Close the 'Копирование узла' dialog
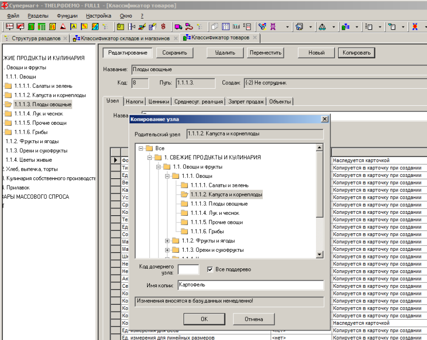Viewport: 427px width, 340px height. click(325, 119)
